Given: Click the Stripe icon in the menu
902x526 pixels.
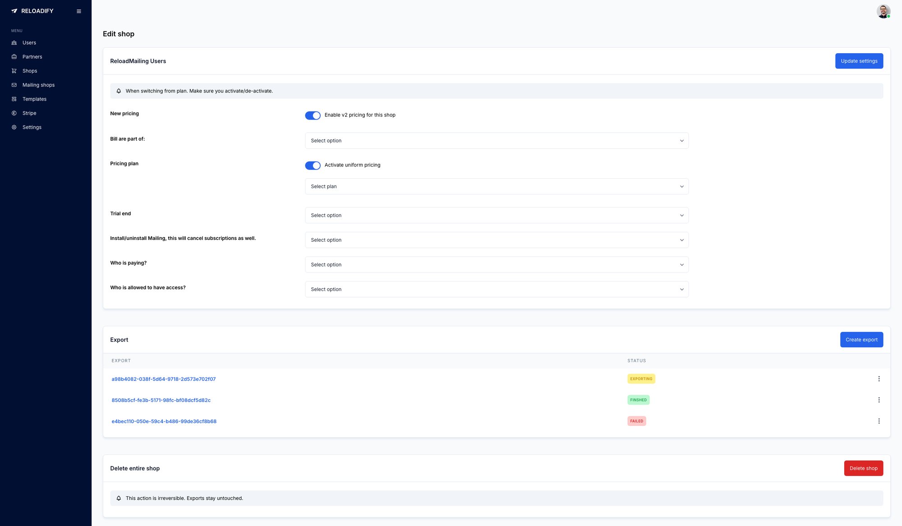Looking at the screenshot, I should (x=14, y=113).
